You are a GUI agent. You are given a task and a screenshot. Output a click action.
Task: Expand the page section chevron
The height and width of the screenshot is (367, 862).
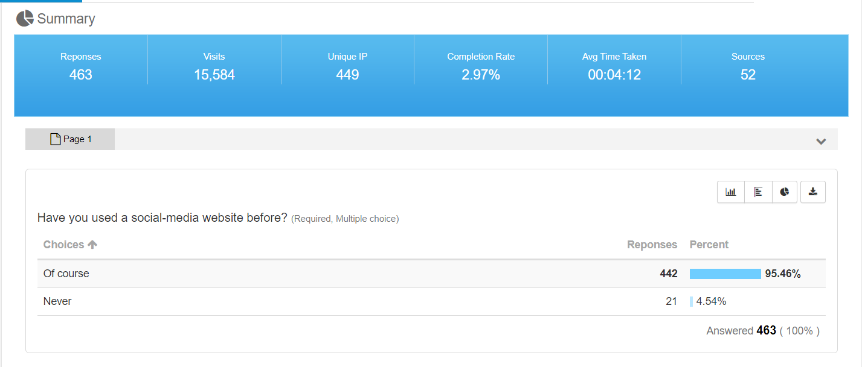click(821, 142)
